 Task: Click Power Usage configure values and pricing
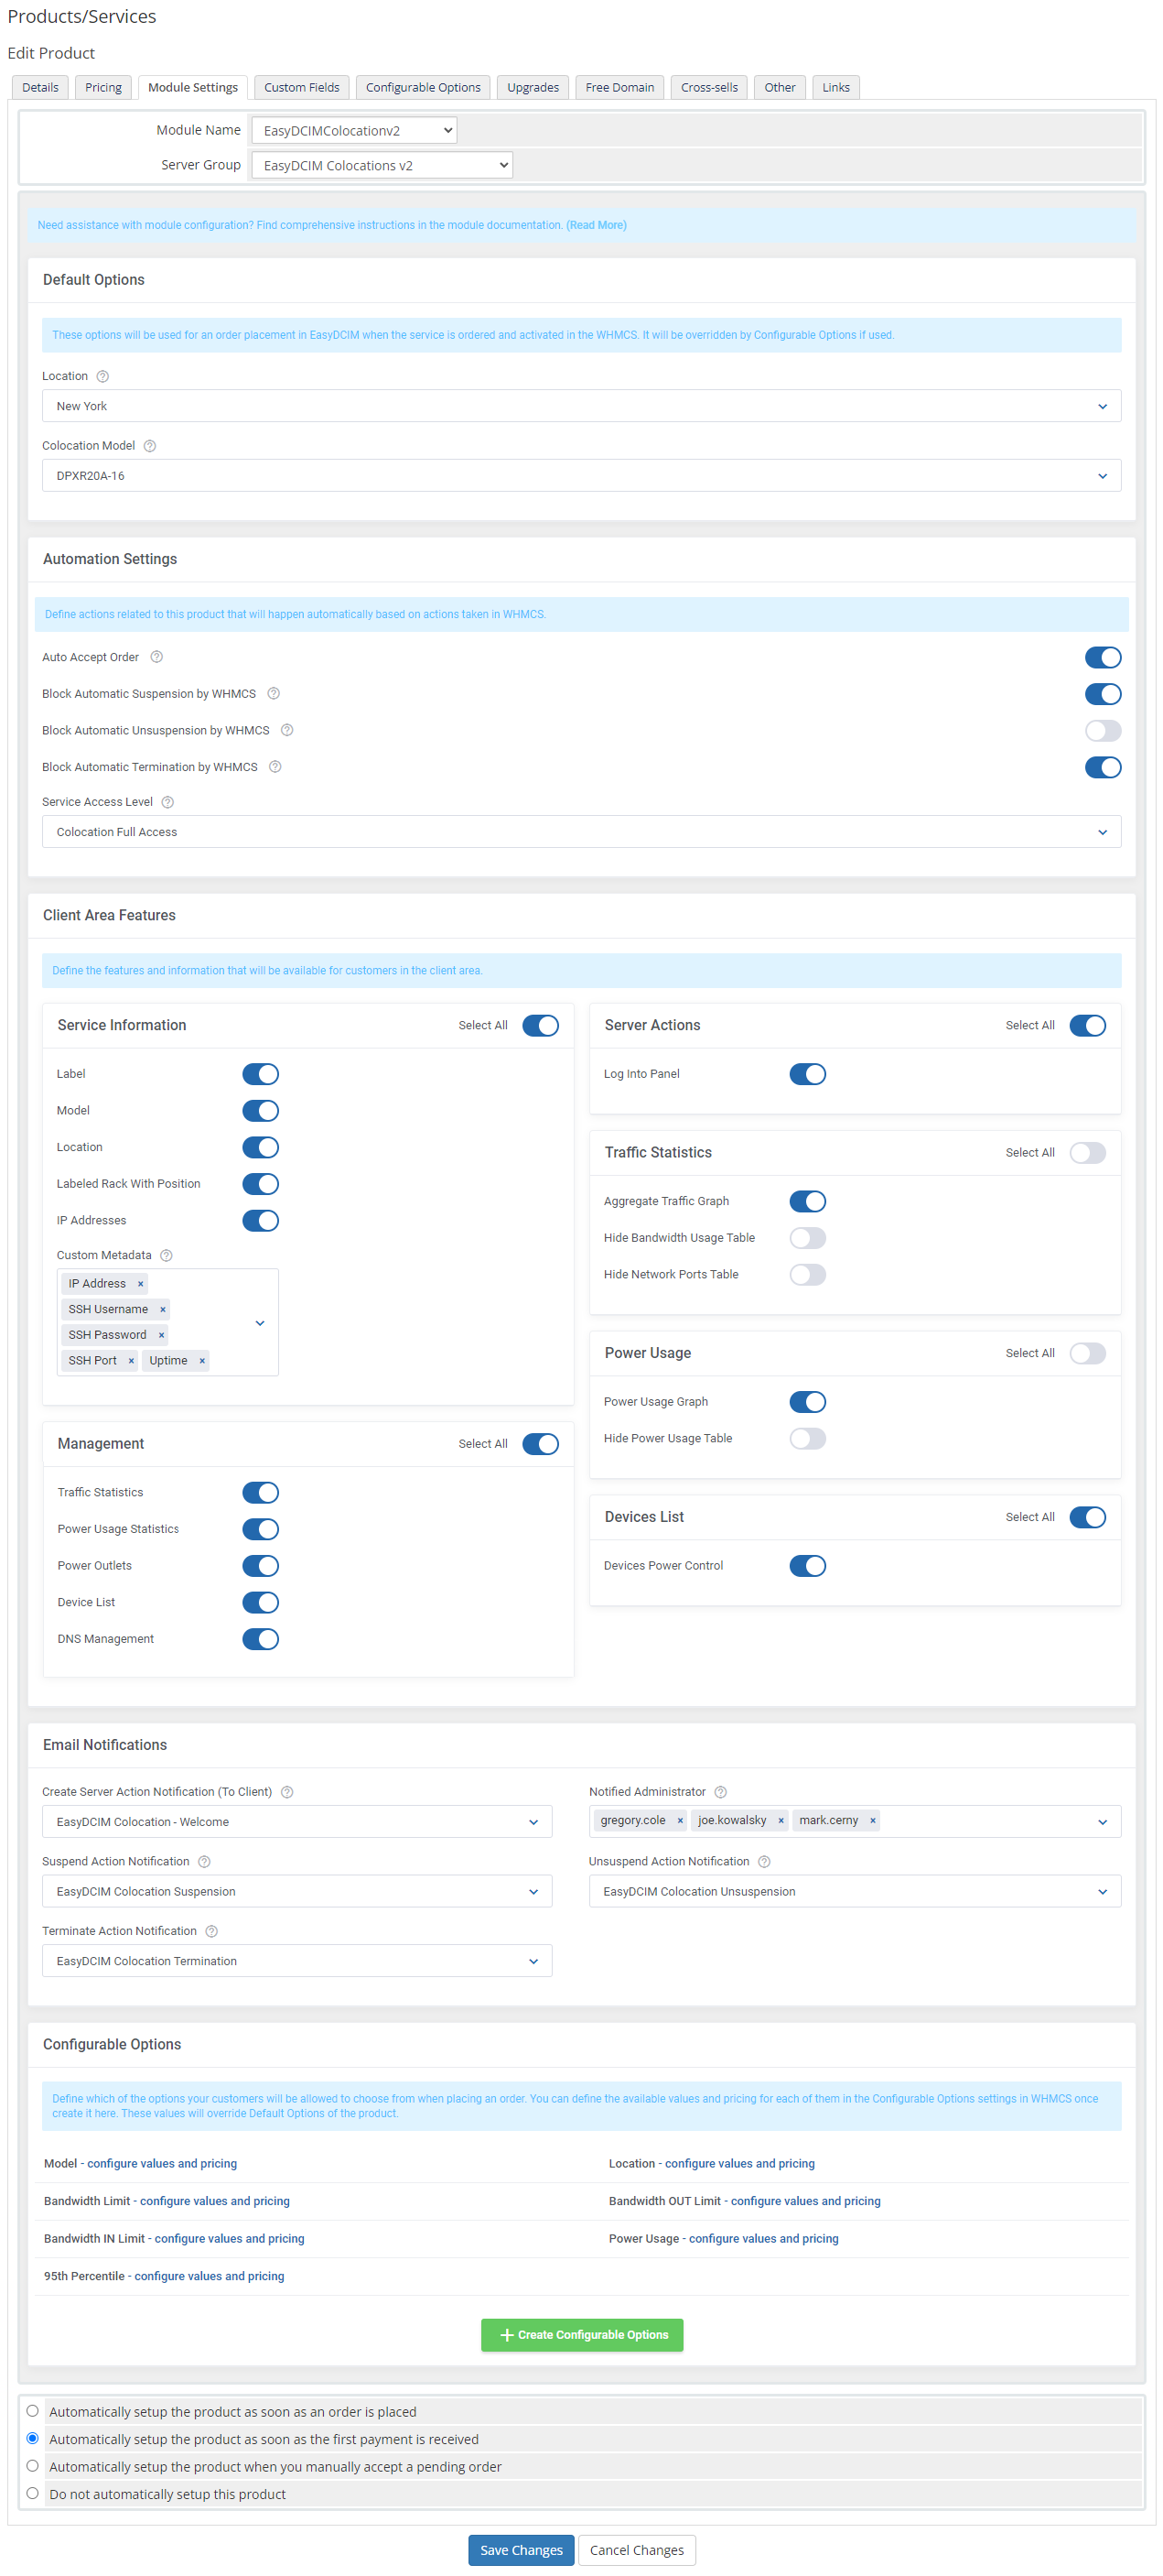pyautogui.click(x=764, y=2238)
